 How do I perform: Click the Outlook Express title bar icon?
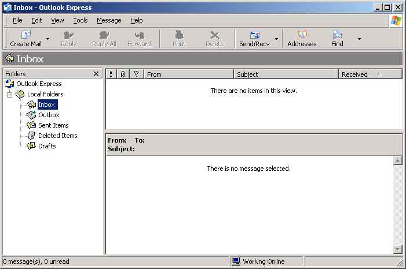point(8,8)
